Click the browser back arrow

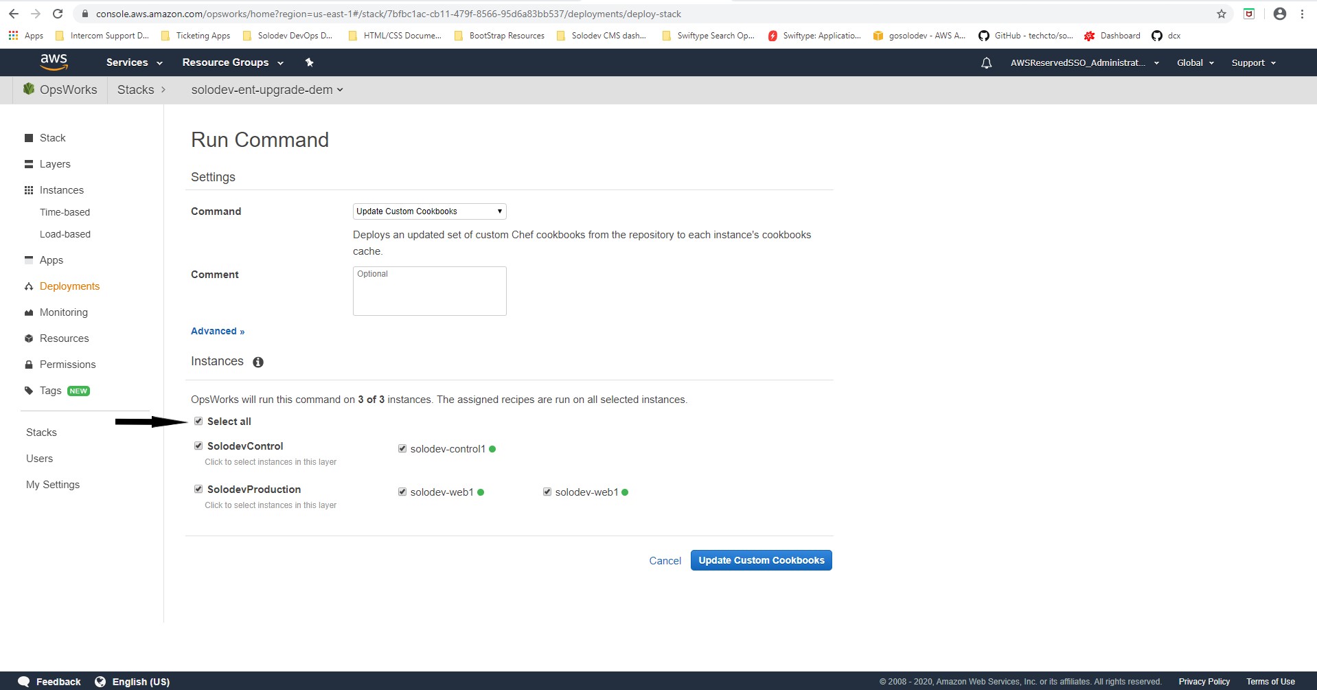point(14,14)
